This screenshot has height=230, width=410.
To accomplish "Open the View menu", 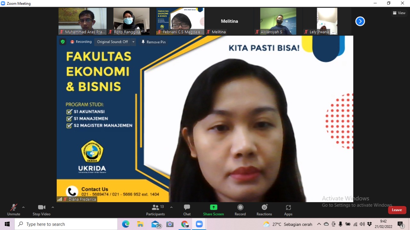I will 399,13.
